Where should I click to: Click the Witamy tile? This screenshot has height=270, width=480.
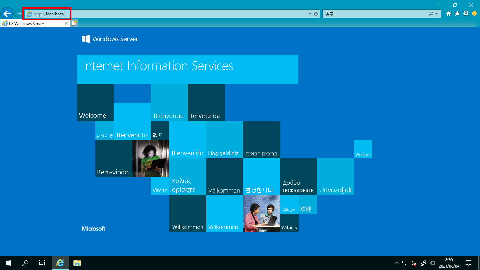(289, 223)
